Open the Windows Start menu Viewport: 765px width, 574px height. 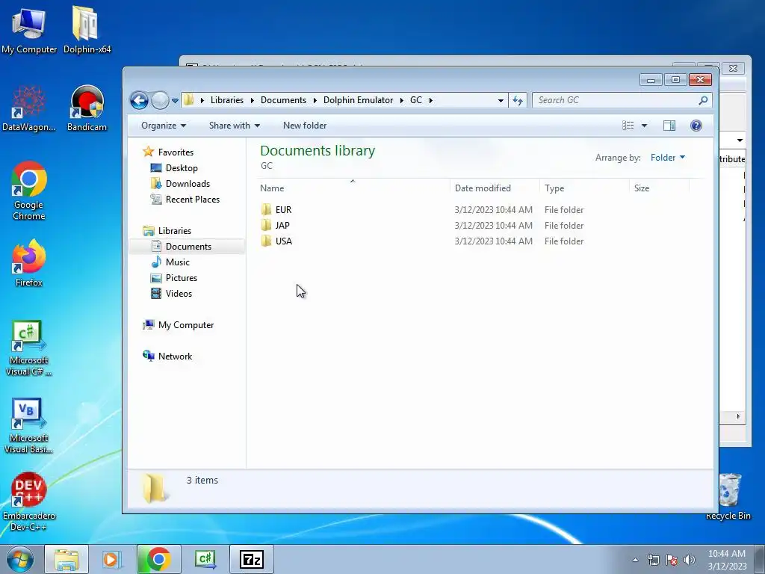[20, 559]
